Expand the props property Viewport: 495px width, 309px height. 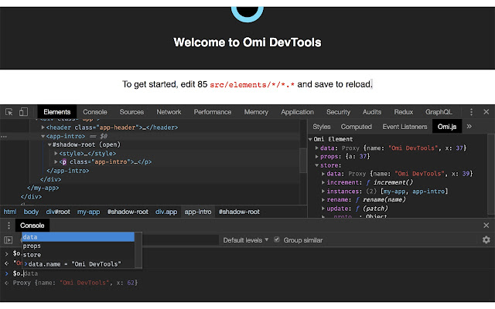(x=316, y=156)
